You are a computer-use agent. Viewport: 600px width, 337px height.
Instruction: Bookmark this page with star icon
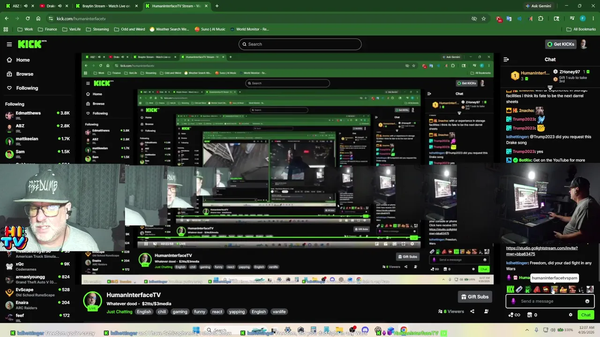coord(484,19)
